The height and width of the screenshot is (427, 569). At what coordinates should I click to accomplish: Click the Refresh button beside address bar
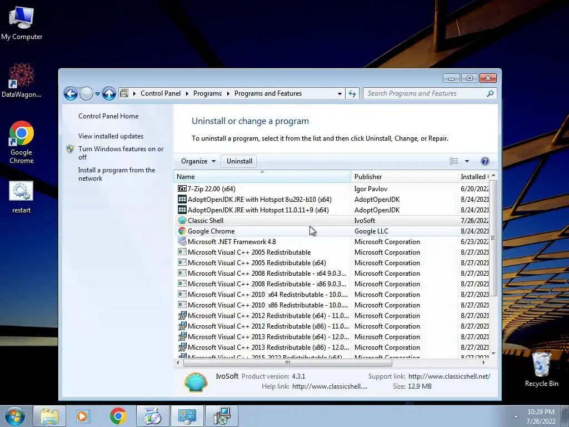pos(352,93)
